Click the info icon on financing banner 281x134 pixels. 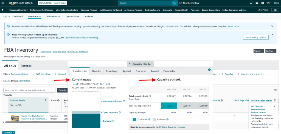(x=8, y=34)
